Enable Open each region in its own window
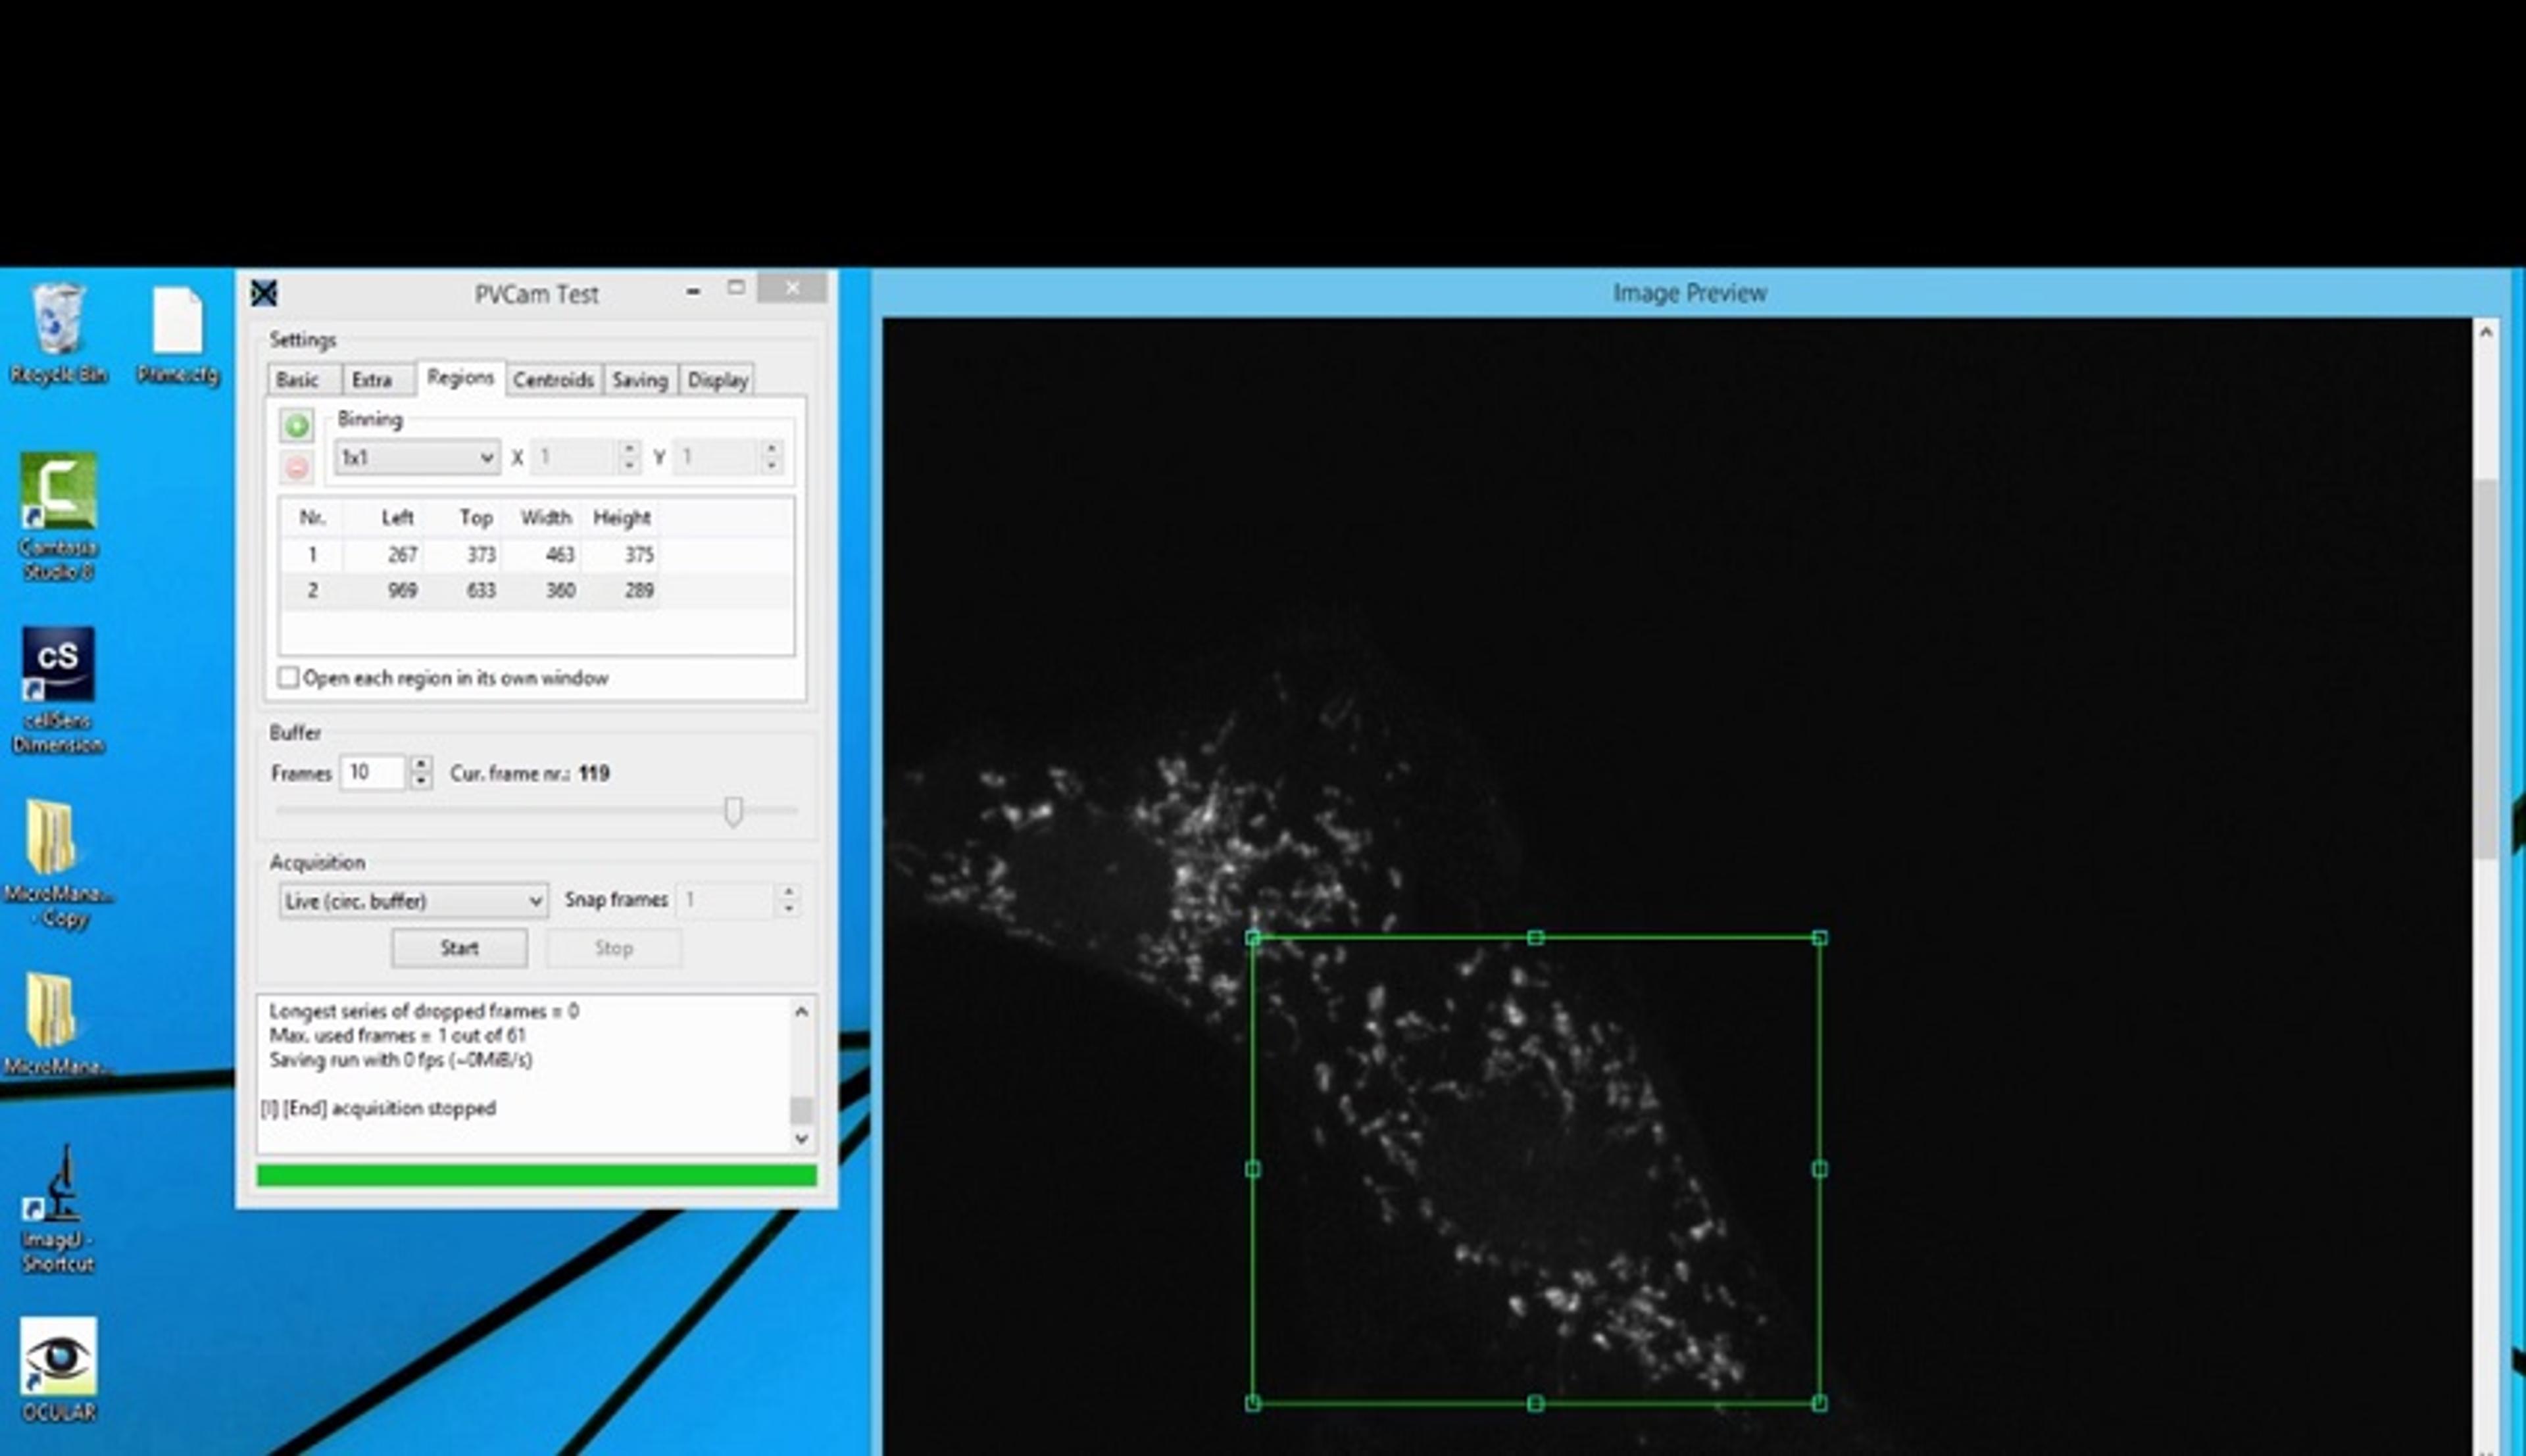 288,678
